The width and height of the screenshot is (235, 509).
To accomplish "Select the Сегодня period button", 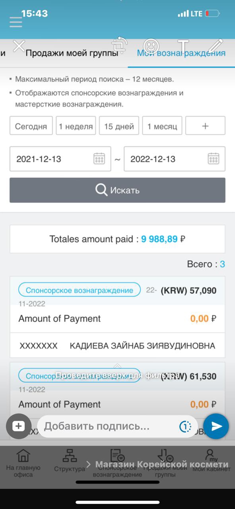I will click(x=31, y=126).
